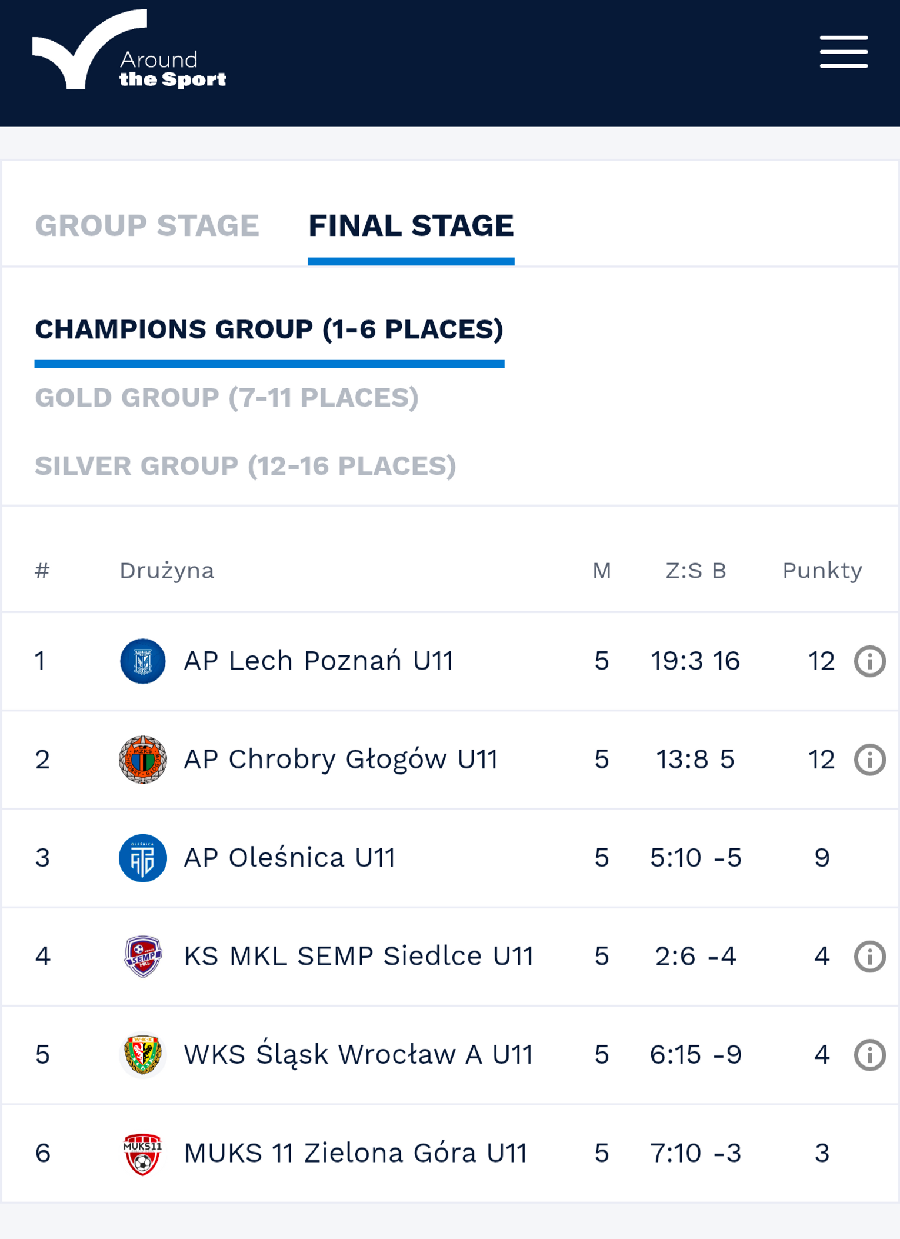
Task: Click the AP Lech Poznań team crest
Action: [x=142, y=661]
